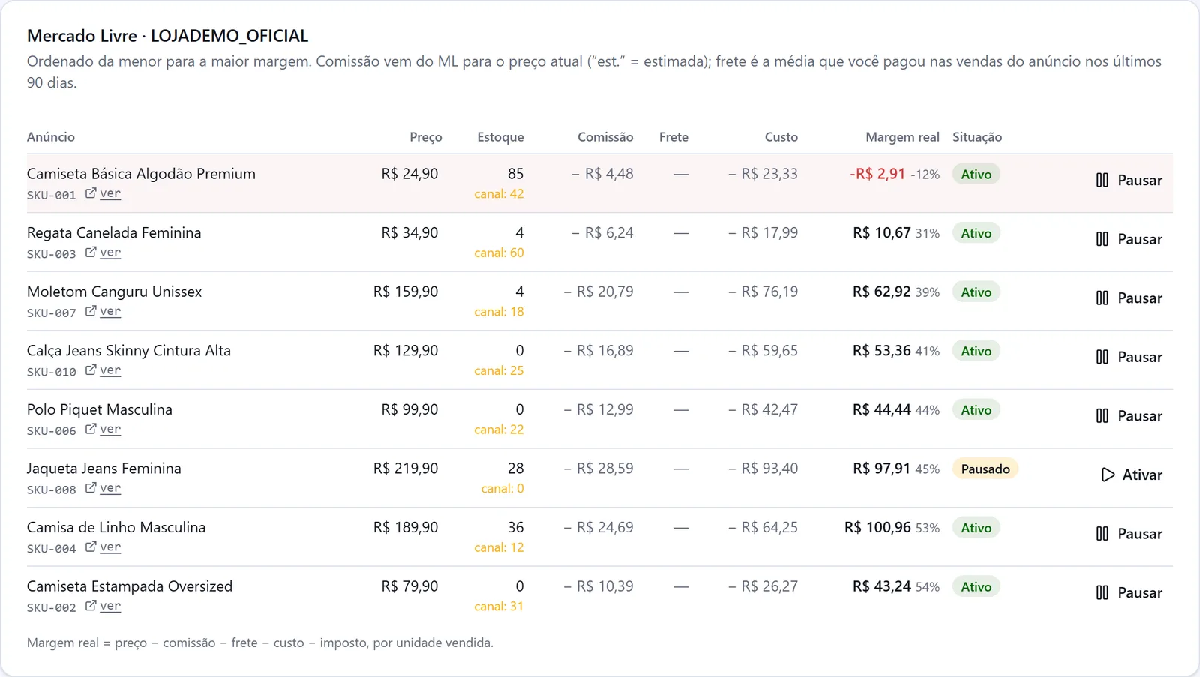Image resolution: width=1200 pixels, height=677 pixels.
Task: Pause the Regata Canelada Feminina listing
Action: point(1129,239)
